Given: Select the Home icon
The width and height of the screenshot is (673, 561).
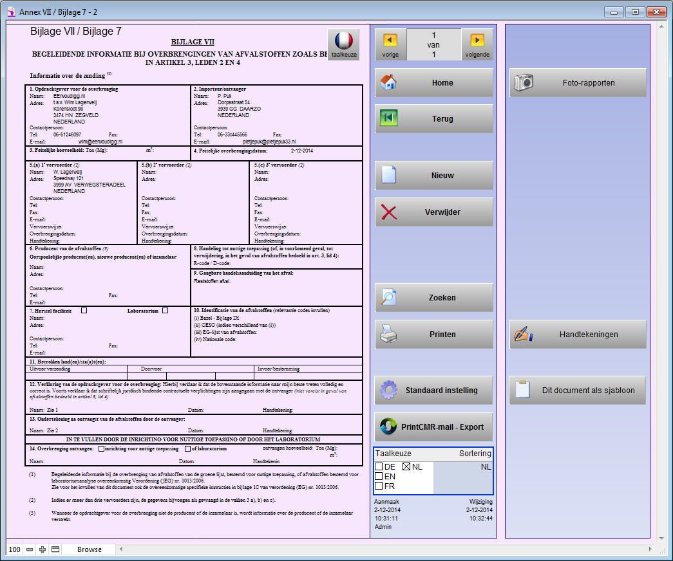Looking at the screenshot, I should [388, 82].
